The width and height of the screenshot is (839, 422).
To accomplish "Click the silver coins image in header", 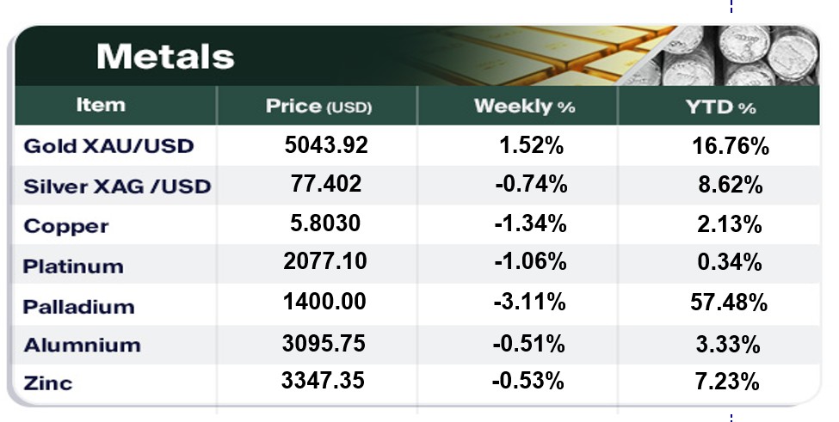I will click(x=749, y=53).
